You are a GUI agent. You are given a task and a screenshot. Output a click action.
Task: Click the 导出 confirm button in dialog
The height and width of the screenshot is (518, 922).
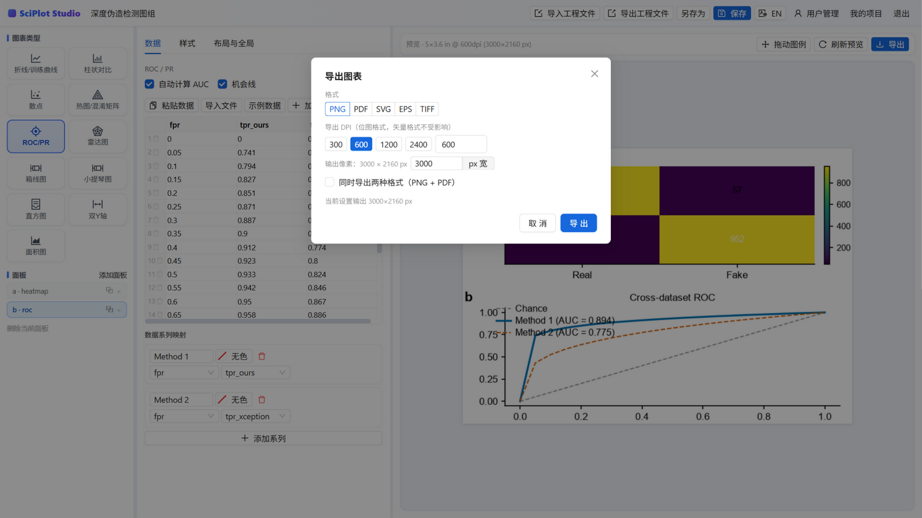(x=579, y=223)
